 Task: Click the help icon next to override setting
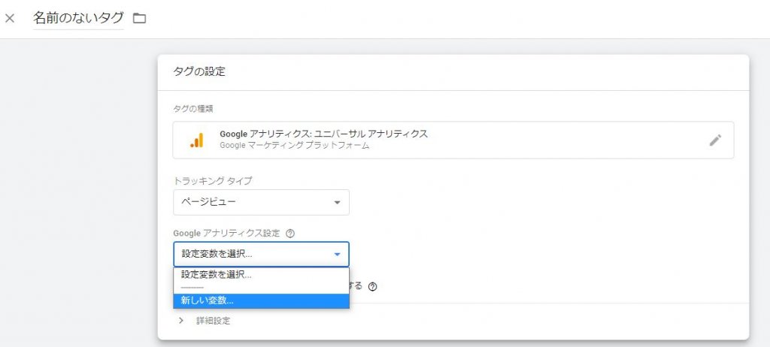point(372,287)
